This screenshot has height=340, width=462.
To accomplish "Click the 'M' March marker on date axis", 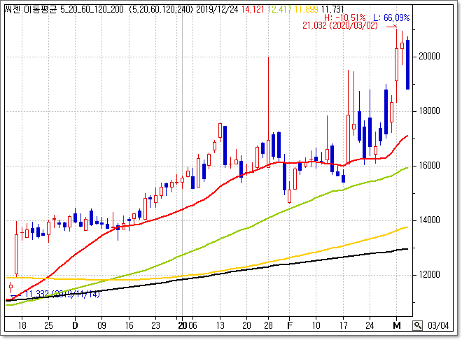I will (397, 325).
